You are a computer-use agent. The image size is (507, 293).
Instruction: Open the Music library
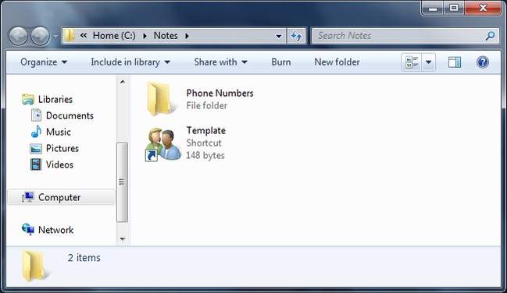click(x=59, y=132)
